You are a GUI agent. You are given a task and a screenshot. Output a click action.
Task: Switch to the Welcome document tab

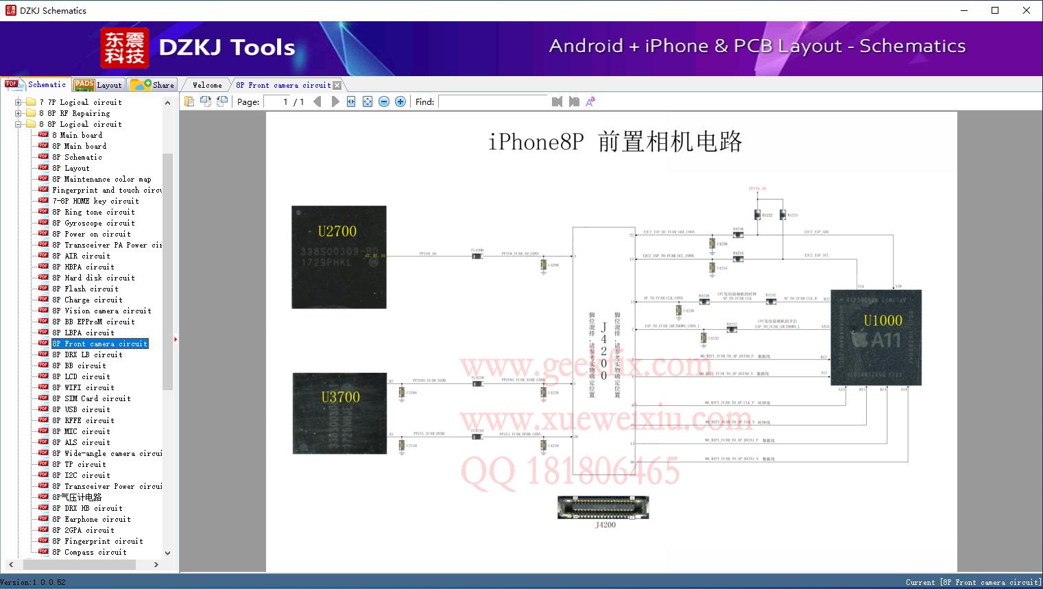pos(207,85)
